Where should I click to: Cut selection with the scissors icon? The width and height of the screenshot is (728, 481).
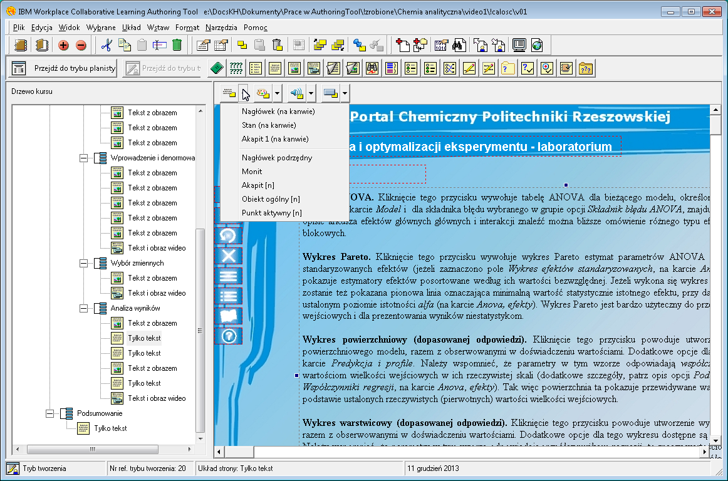(107, 45)
